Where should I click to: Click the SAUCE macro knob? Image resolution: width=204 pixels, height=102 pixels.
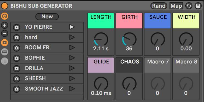point(158,39)
